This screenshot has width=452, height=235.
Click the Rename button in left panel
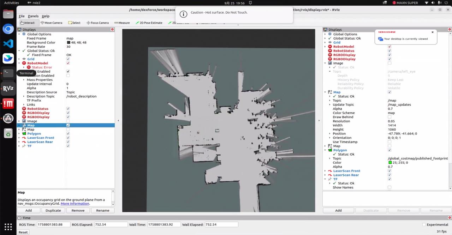click(103, 210)
